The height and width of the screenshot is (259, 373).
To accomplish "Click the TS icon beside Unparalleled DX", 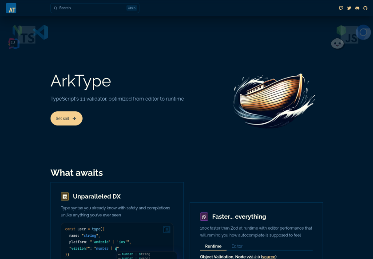I will (x=65, y=196).
